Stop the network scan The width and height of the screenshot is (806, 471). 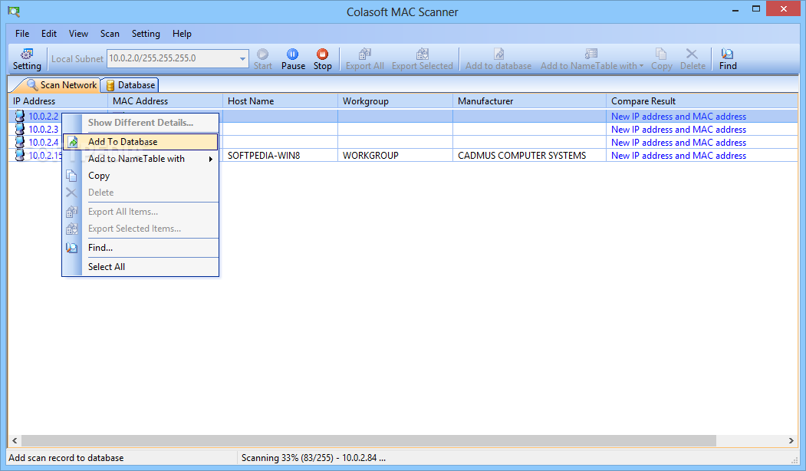click(x=322, y=59)
